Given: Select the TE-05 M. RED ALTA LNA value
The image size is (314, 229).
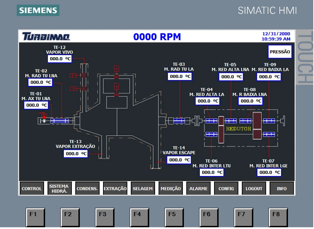Looking at the screenshot, I should (x=231, y=77).
